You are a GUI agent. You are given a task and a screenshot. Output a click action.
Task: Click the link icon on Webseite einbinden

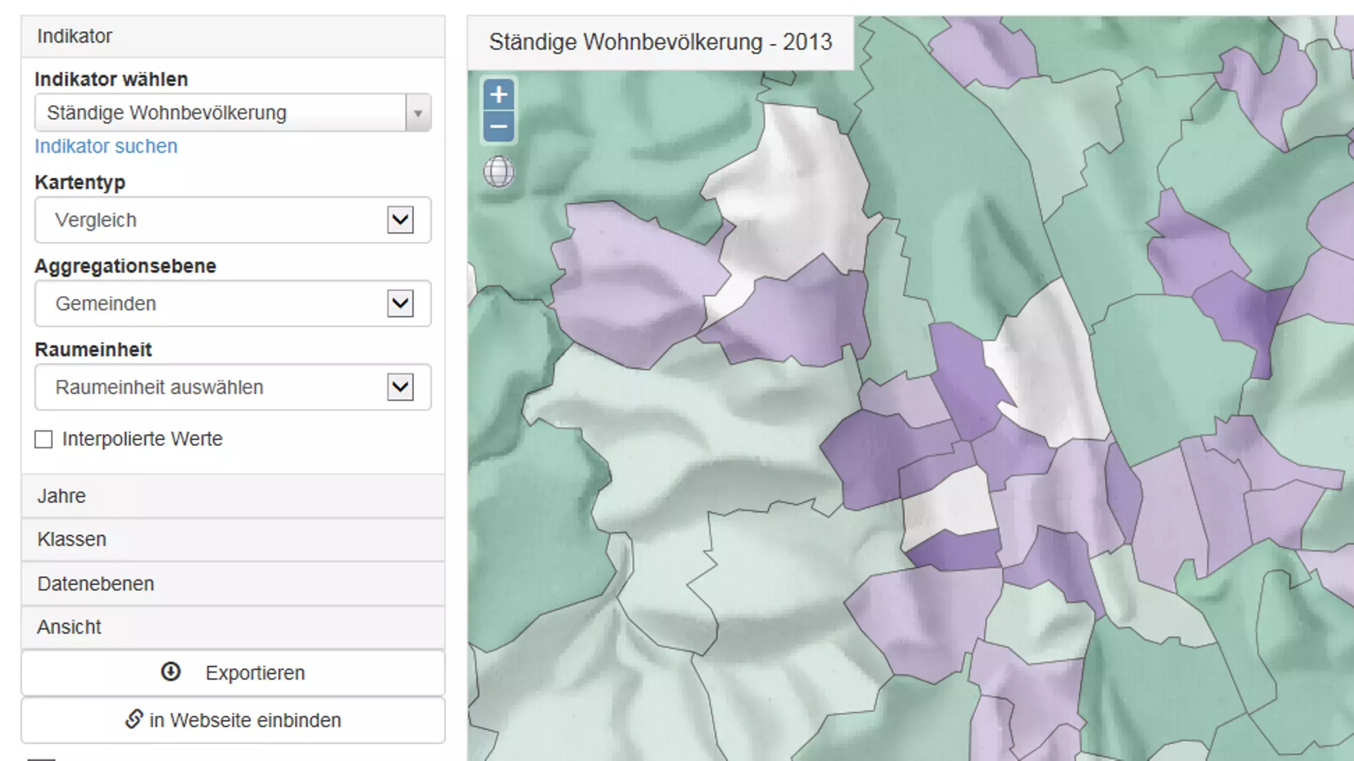134,719
